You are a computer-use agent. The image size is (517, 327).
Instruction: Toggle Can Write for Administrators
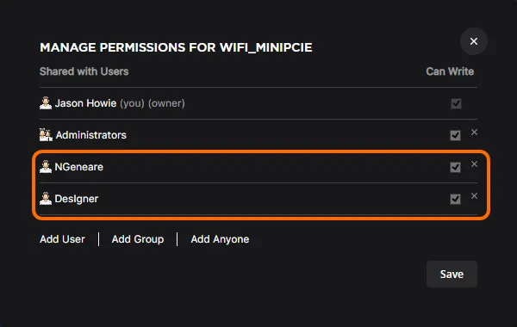455,135
